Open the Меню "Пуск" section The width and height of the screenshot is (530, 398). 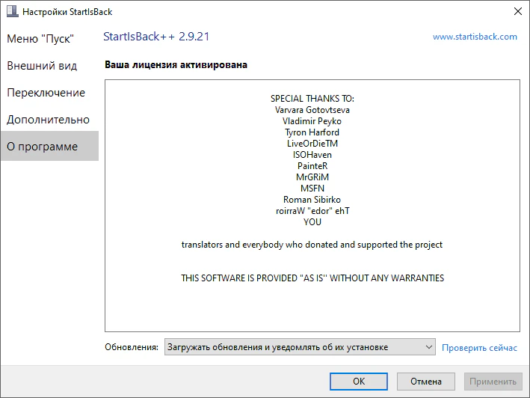[40, 39]
